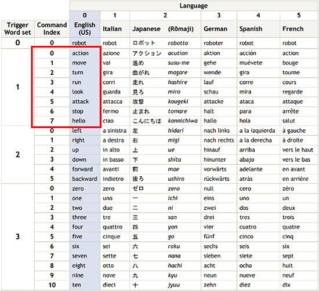The width and height of the screenshot is (319, 291).
Task: Click the Italian phrase 'a sinistra'
Action: pyautogui.click(x=114, y=130)
